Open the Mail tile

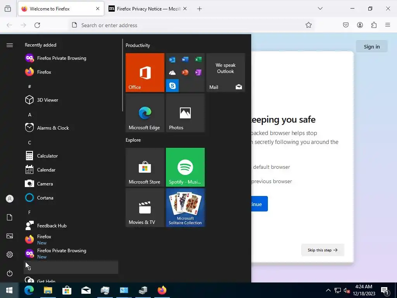tap(226, 73)
